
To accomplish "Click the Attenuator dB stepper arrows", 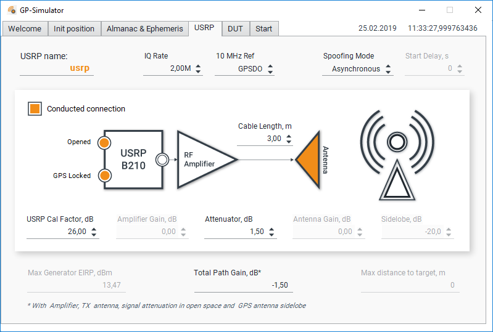I will pos(271,232).
